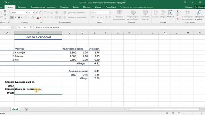205x115 pixels.
Task: Expand the Underline (П) style arrow
Action: point(21,17)
